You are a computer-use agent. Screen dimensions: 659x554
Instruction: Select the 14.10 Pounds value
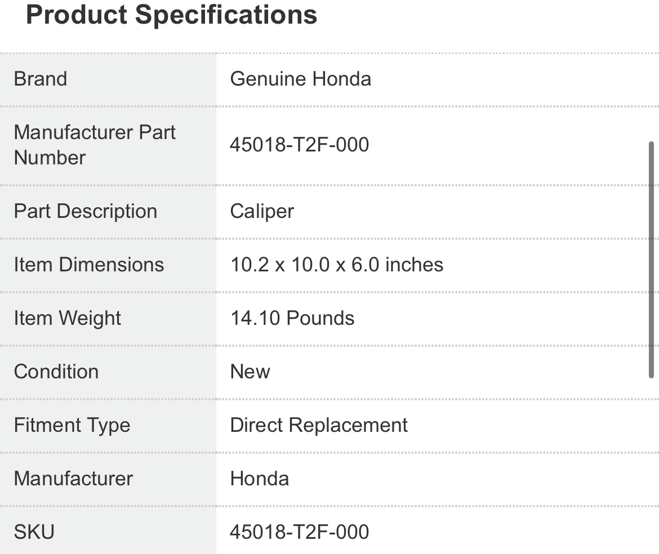coord(292,318)
